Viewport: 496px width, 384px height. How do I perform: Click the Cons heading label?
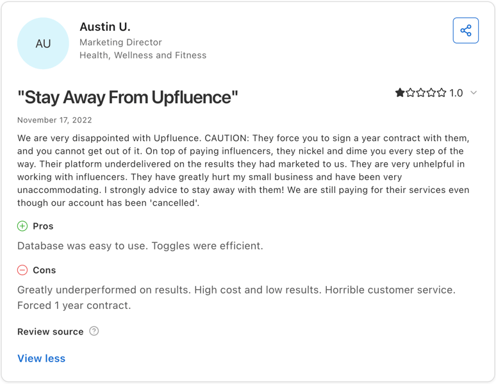tap(44, 270)
